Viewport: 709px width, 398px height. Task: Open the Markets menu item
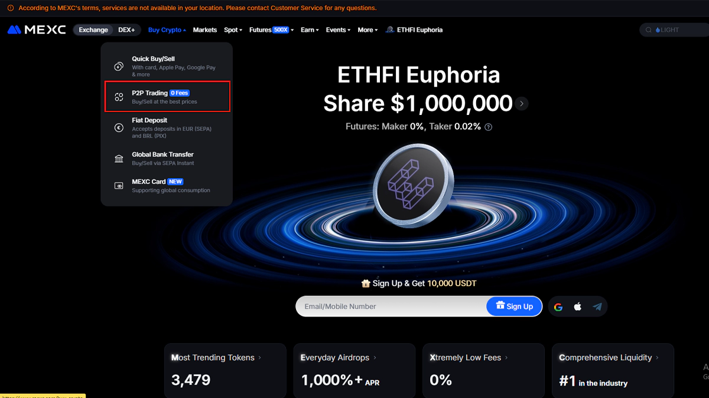click(204, 29)
